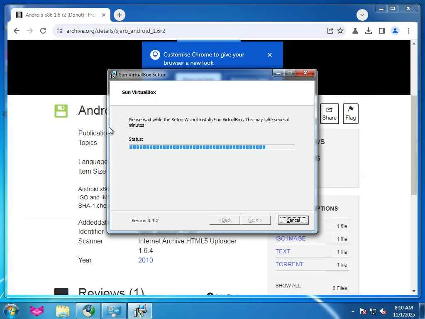The image size is (425, 319).
Task: Open a new Chrome tab
Action: pos(120,15)
